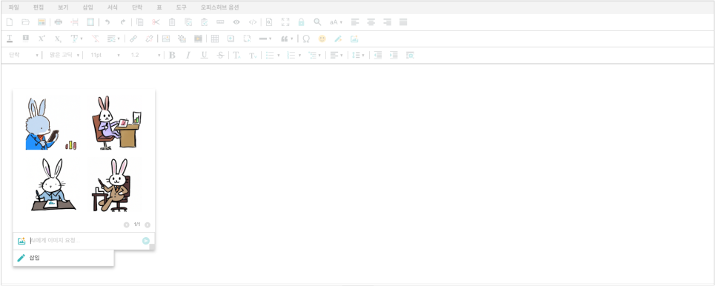Toggle superscript formatting
The width and height of the screenshot is (716, 286).
[42, 39]
